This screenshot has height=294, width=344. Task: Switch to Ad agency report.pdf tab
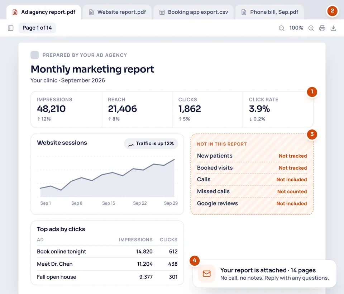pos(44,12)
